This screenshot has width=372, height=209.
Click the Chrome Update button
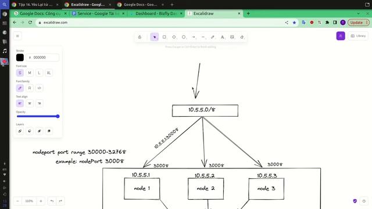(359, 23)
